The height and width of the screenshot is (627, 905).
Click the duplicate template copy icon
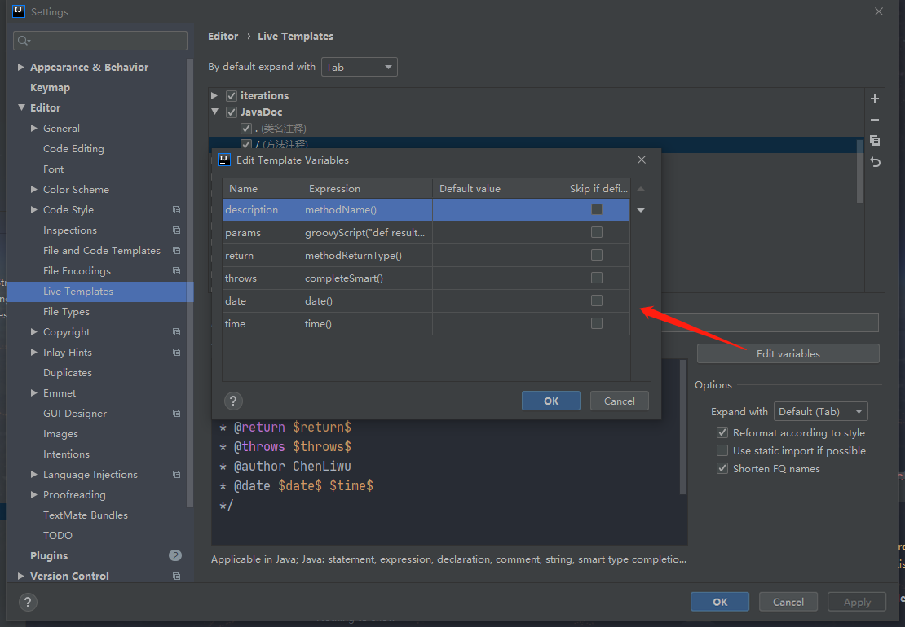pyautogui.click(x=875, y=141)
